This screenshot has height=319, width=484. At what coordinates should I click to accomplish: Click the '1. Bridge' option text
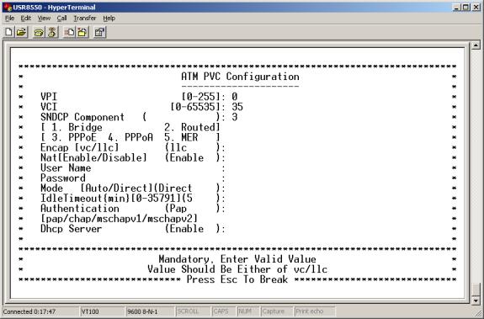click(77, 127)
